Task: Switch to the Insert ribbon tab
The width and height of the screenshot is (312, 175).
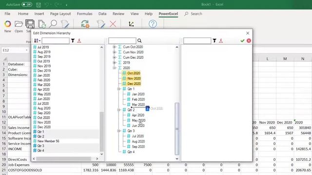Action: (x=39, y=14)
